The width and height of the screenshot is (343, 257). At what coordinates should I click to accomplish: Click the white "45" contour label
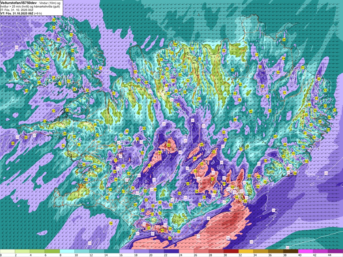242,191
